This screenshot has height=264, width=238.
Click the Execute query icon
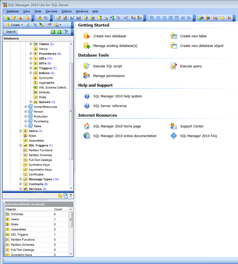[174, 66]
